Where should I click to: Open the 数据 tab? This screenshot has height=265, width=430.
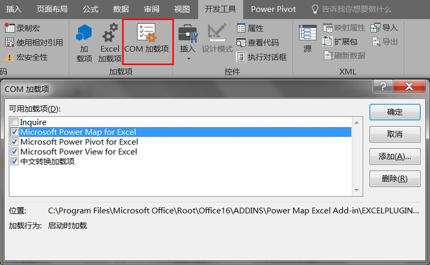[121, 10]
